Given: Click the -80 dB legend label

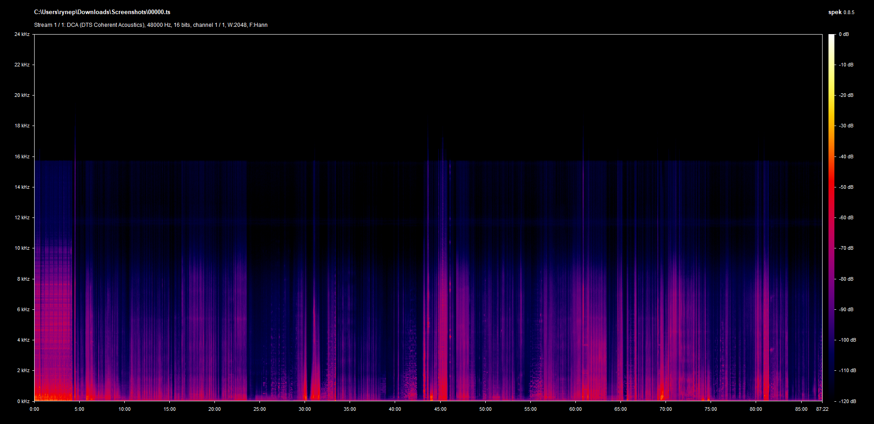Looking at the screenshot, I should (846, 279).
